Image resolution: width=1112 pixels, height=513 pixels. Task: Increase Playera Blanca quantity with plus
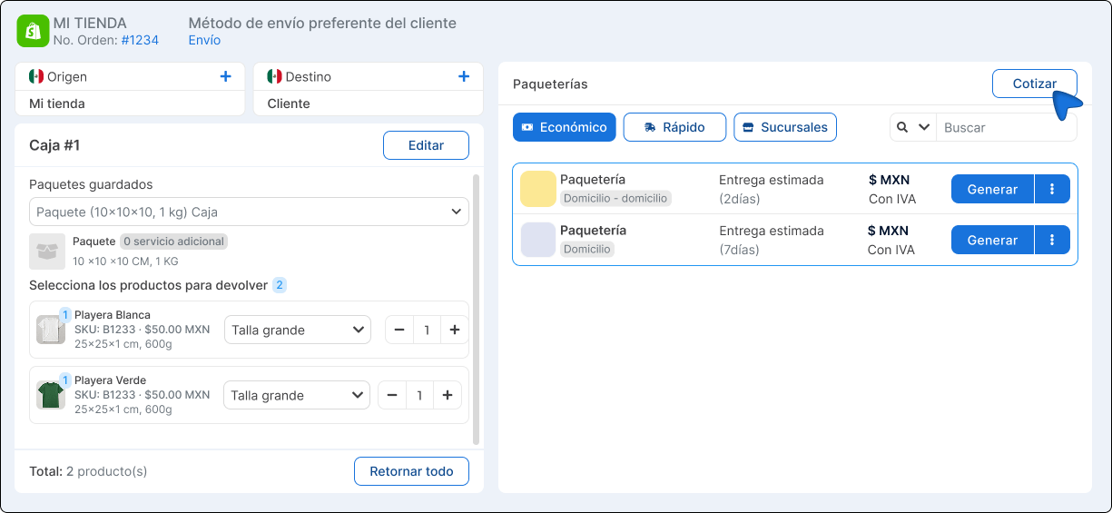pos(454,330)
